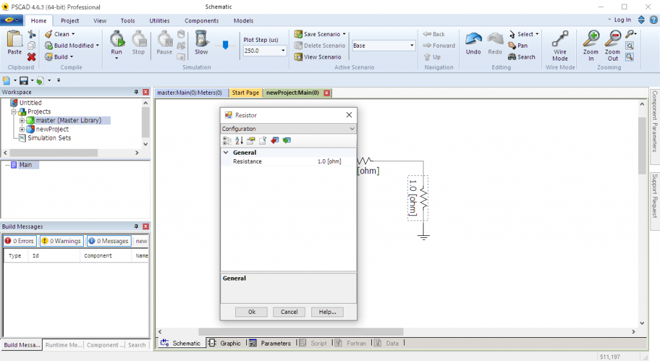Toggle the 0 Messages filter

108,241
